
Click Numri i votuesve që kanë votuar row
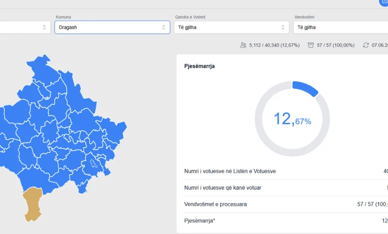pos(286,188)
